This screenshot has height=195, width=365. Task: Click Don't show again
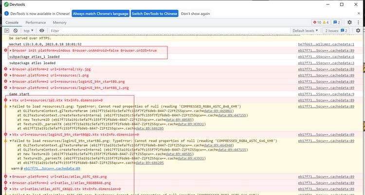(195, 14)
